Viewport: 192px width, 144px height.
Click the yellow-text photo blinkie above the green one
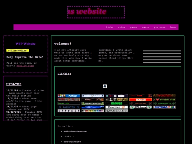[x=117, y=100]
